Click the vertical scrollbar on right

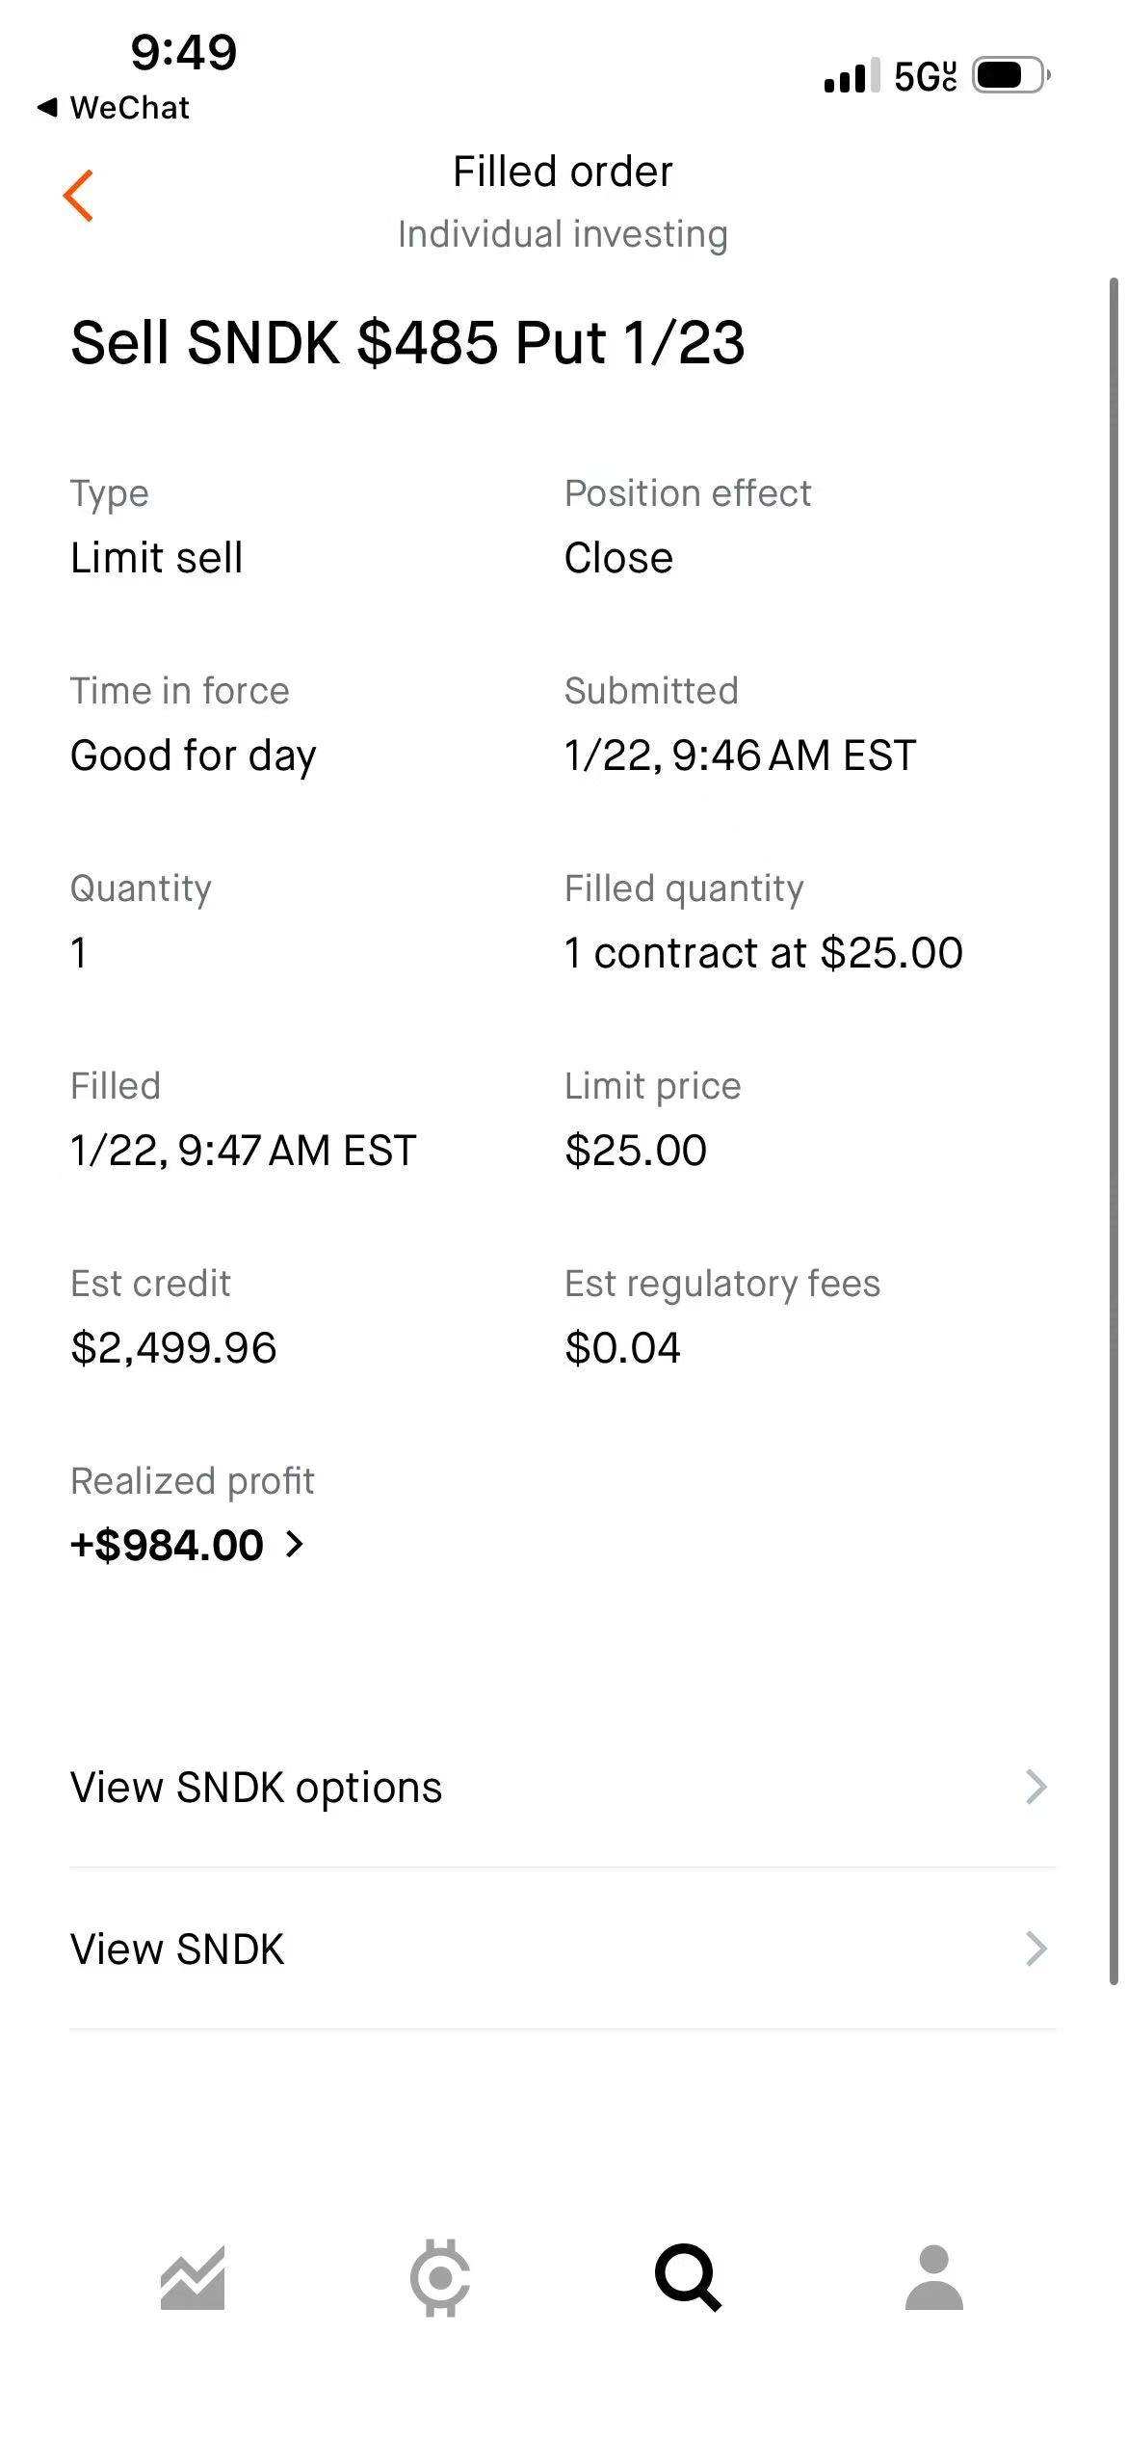pyautogui.click(x=1114, y=1127)
